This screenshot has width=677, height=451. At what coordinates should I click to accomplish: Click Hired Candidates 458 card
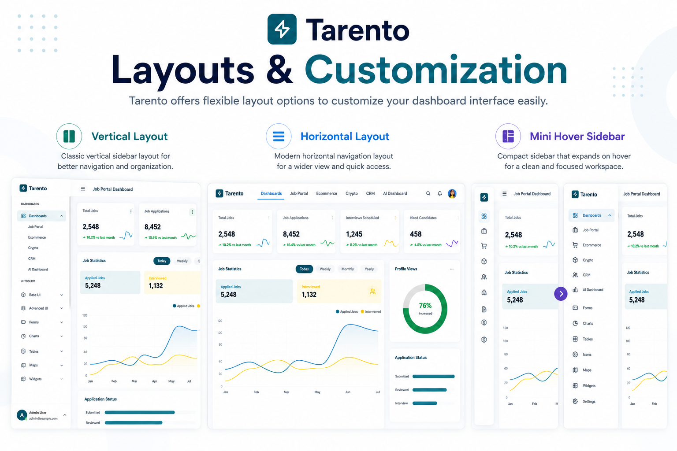[x=432, y=231]
